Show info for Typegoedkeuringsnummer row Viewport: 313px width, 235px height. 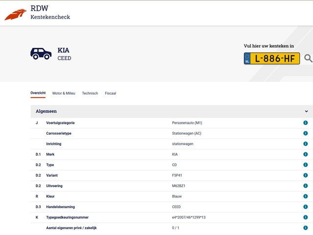click(x=306, y=217)
